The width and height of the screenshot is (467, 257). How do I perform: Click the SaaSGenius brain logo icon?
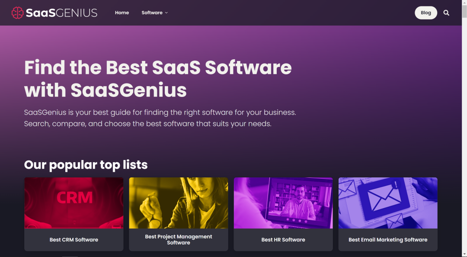tap(17, 13)
